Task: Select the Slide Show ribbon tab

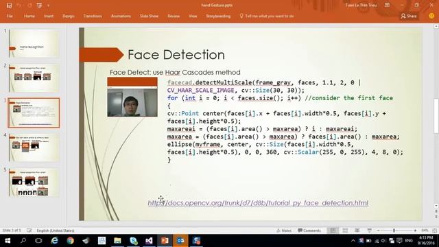Action: click(149, 16)
